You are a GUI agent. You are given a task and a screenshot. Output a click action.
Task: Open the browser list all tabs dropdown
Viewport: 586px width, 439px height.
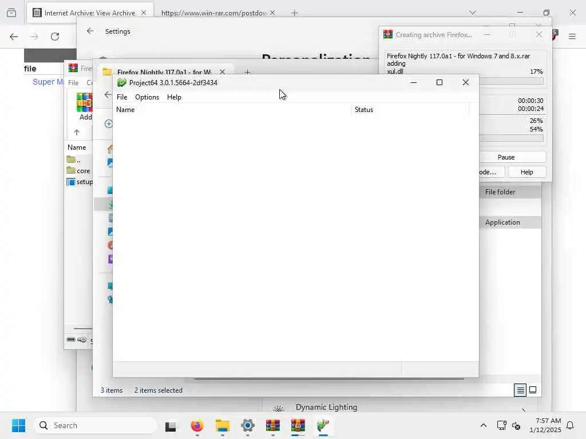click(x=473, y=13)
